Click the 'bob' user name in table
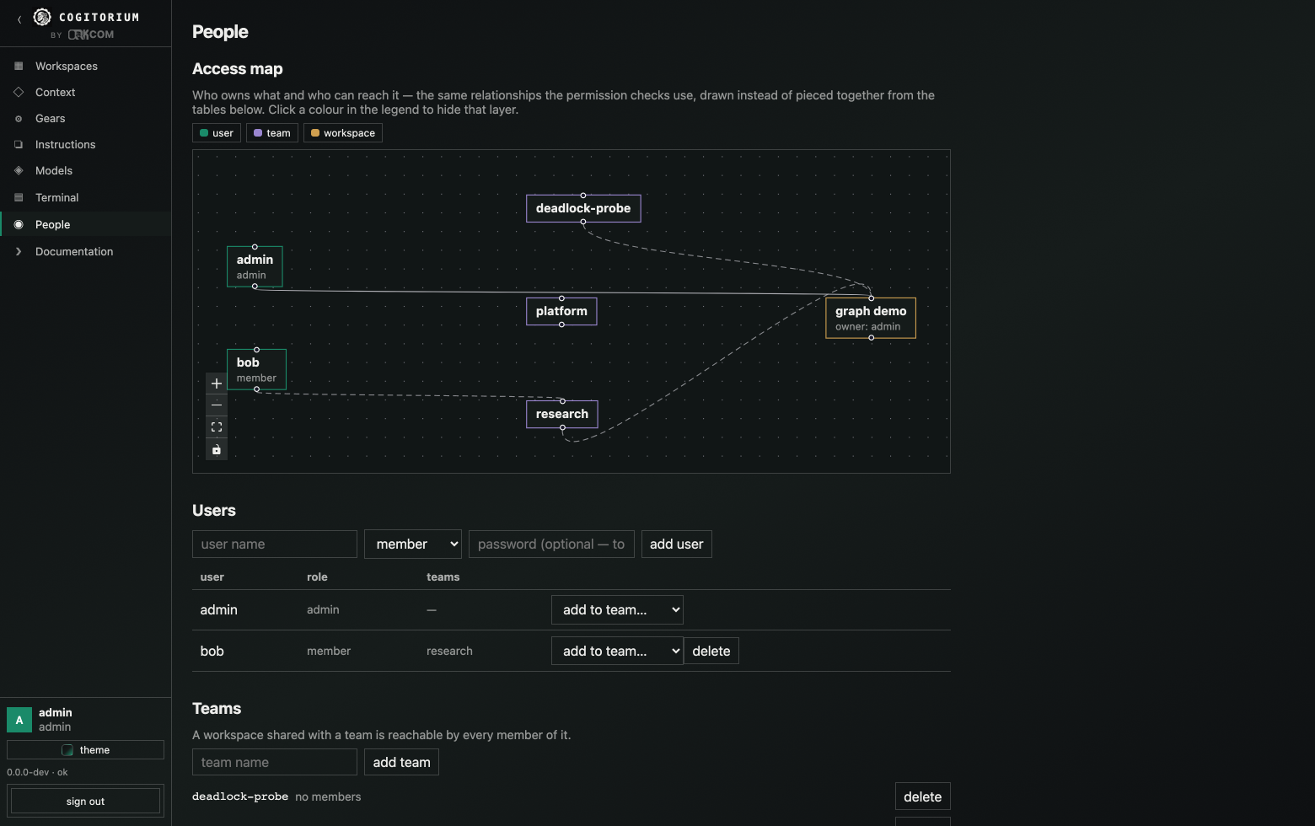This screenshot has height=826, width=1315. tap(212, 651)
